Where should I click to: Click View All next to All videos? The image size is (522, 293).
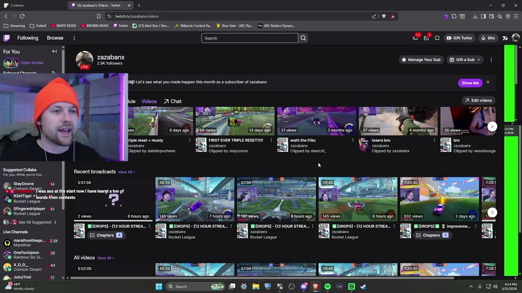pyautogui.click(x=105, y=258)
